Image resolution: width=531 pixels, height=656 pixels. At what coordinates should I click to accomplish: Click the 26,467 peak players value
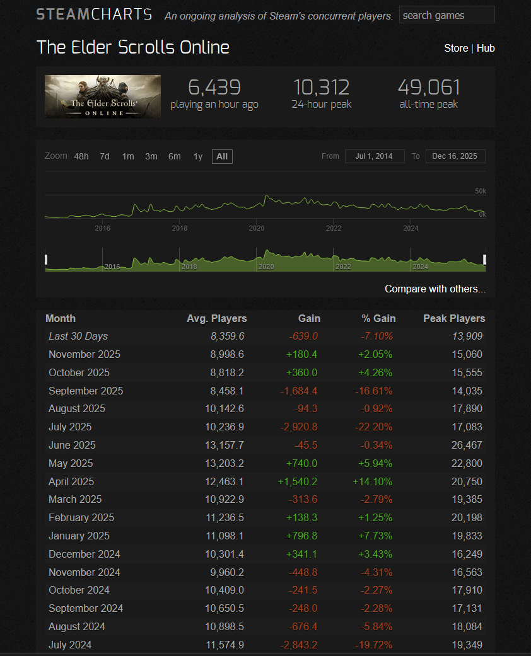[x=467, y=445]
